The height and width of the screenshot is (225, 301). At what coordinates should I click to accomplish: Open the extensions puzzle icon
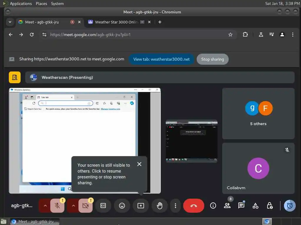(x=245, y=35)
